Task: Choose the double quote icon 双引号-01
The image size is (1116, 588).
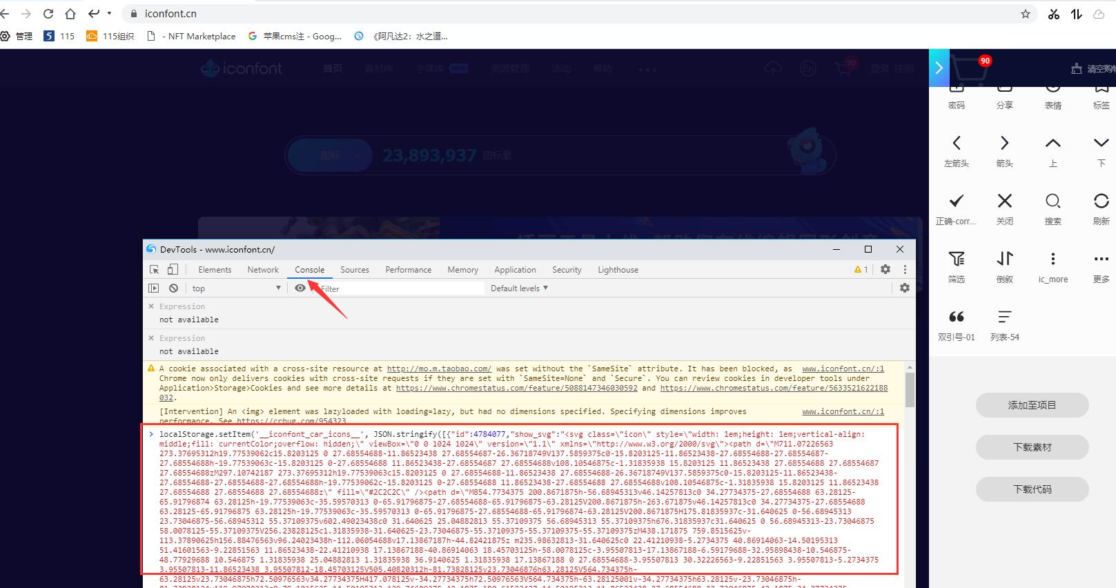Action: click(957, 317)
